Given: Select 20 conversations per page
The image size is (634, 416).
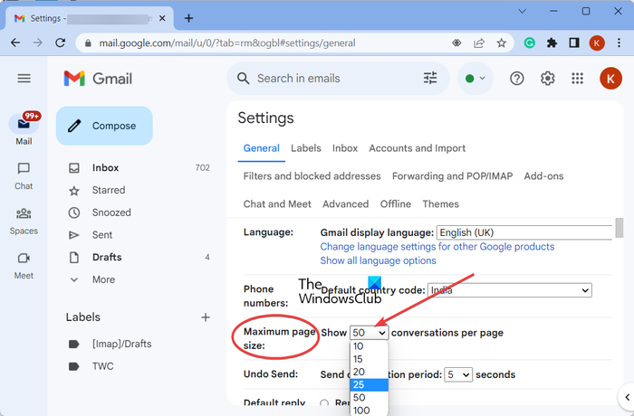Looking at the screenshot, I should point(370,372).
